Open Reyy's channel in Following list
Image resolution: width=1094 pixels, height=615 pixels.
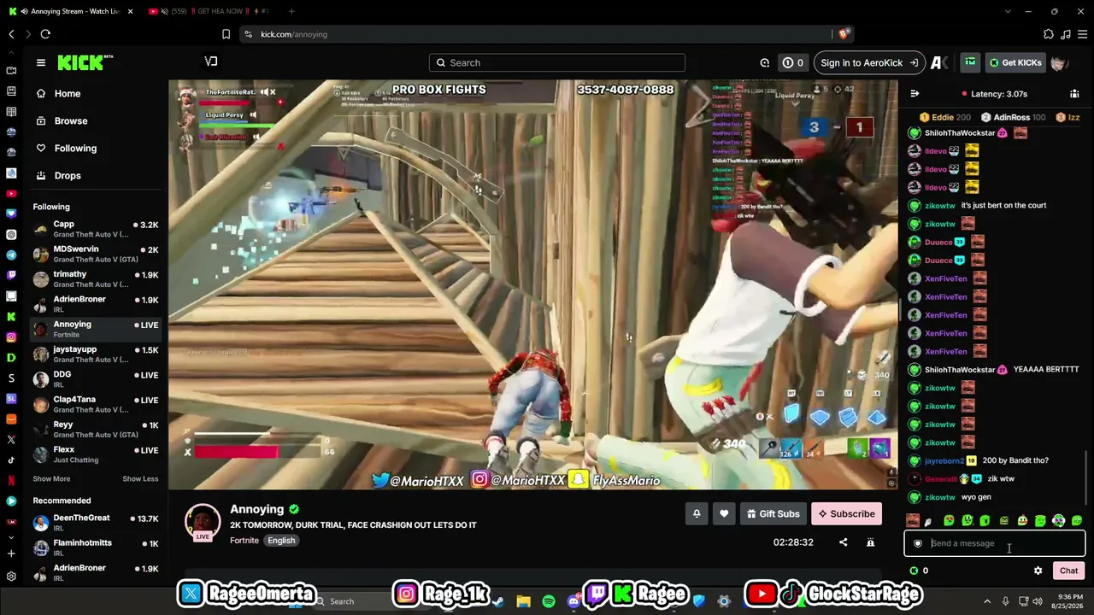pyautogui.click(x=95, y=429)
